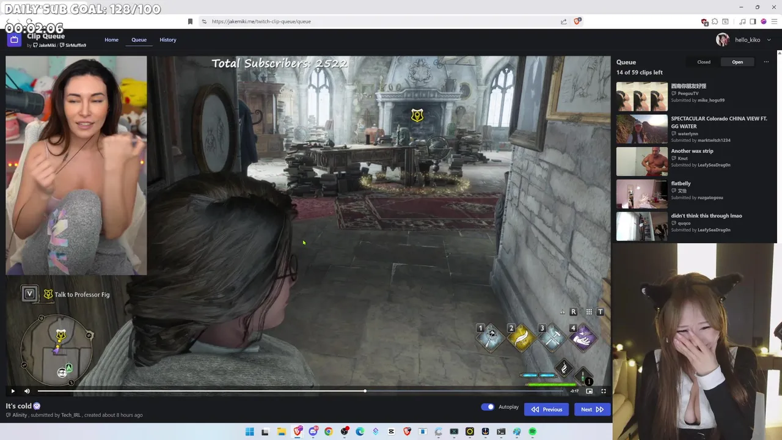The image size is (782, 440).
Task: Open Google Chrome from the taskbar
Action: tap(329, 431)
